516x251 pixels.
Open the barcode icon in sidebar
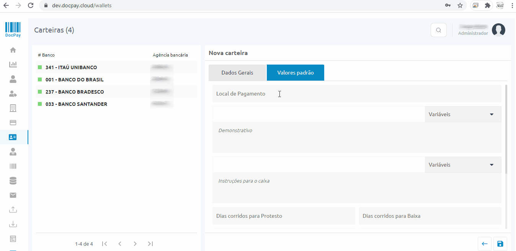pyautogui.click(x=13, y=166)
